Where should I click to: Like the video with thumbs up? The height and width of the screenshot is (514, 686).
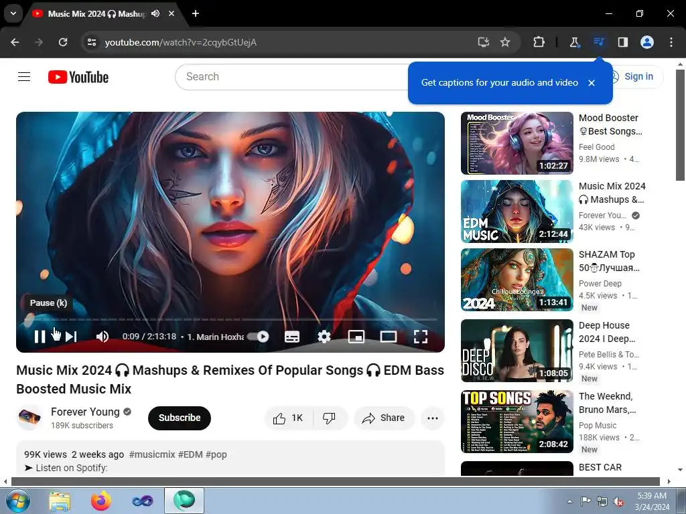coord(288,418)
